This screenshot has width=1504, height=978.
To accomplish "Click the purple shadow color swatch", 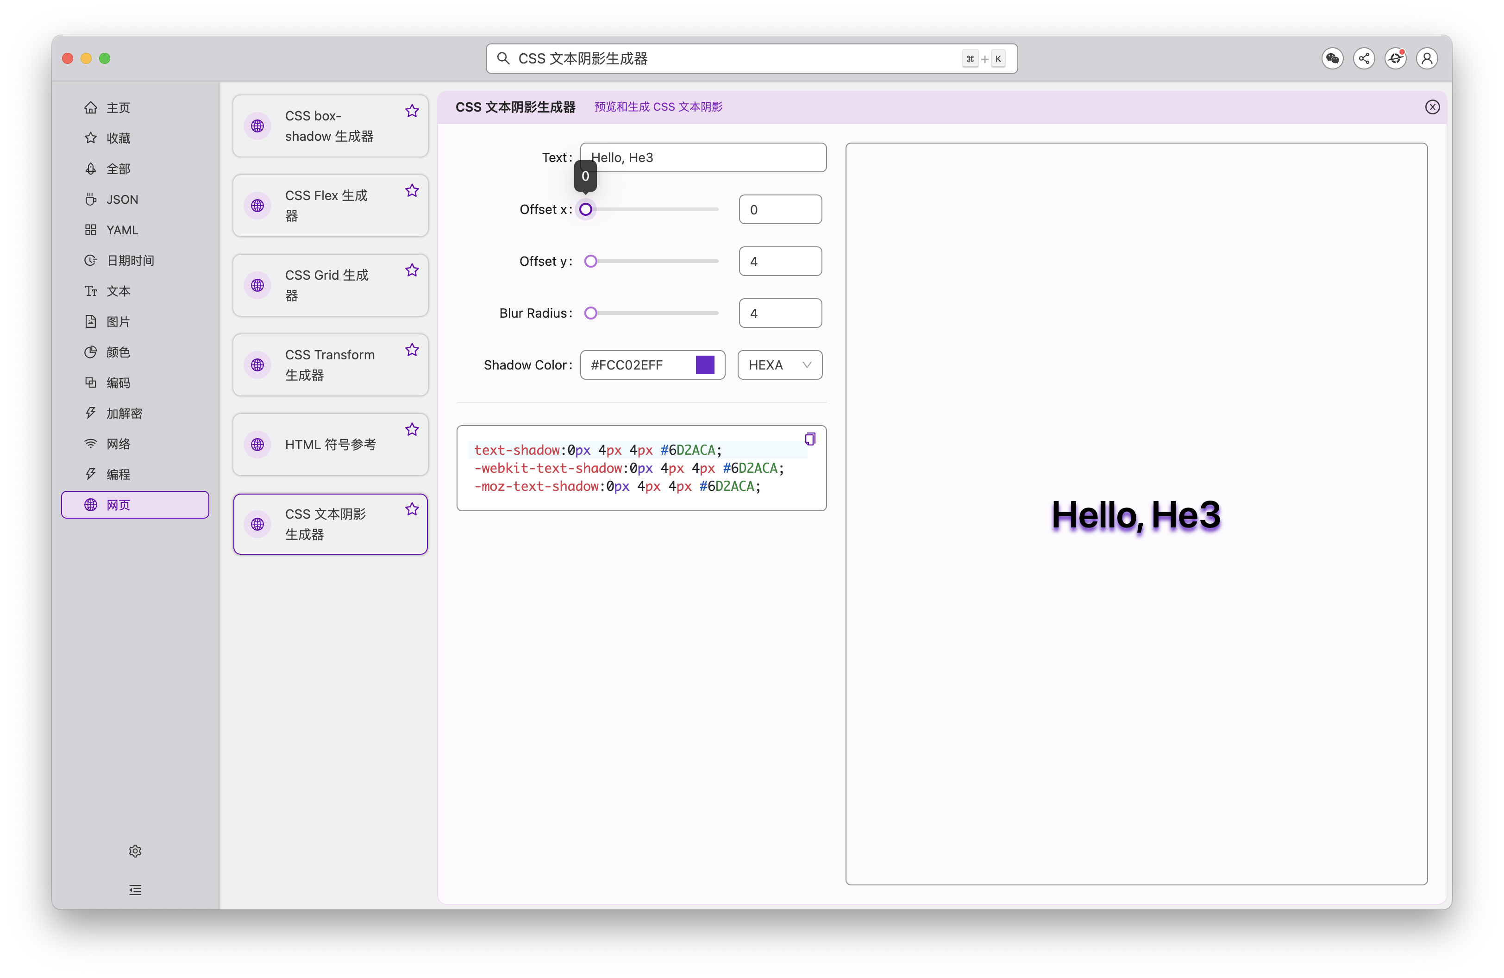I will pos(705,365).
